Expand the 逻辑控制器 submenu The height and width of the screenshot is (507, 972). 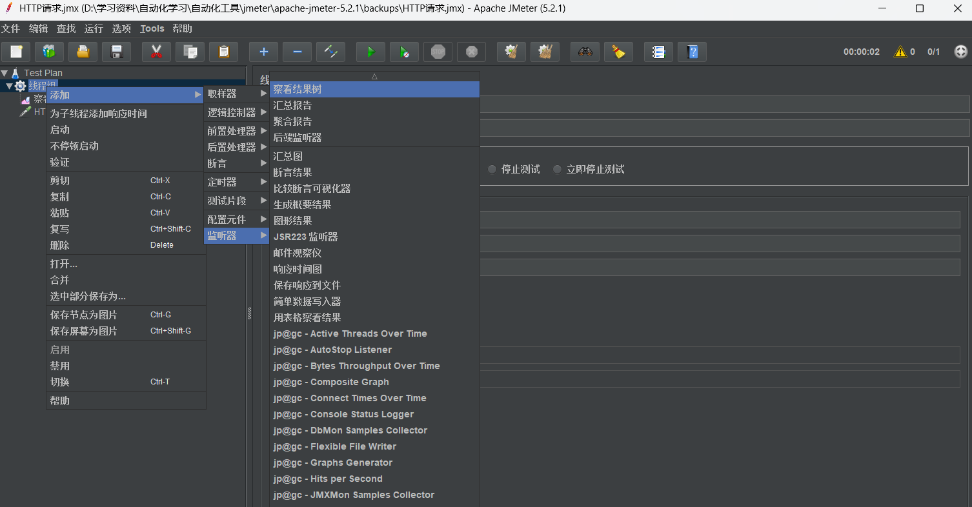(236, 112)
